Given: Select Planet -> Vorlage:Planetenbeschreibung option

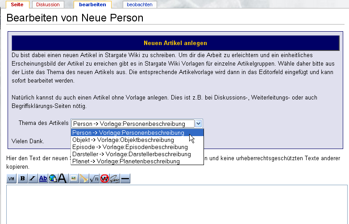Looking at the screenshot, I should click(x=126, y=161).
